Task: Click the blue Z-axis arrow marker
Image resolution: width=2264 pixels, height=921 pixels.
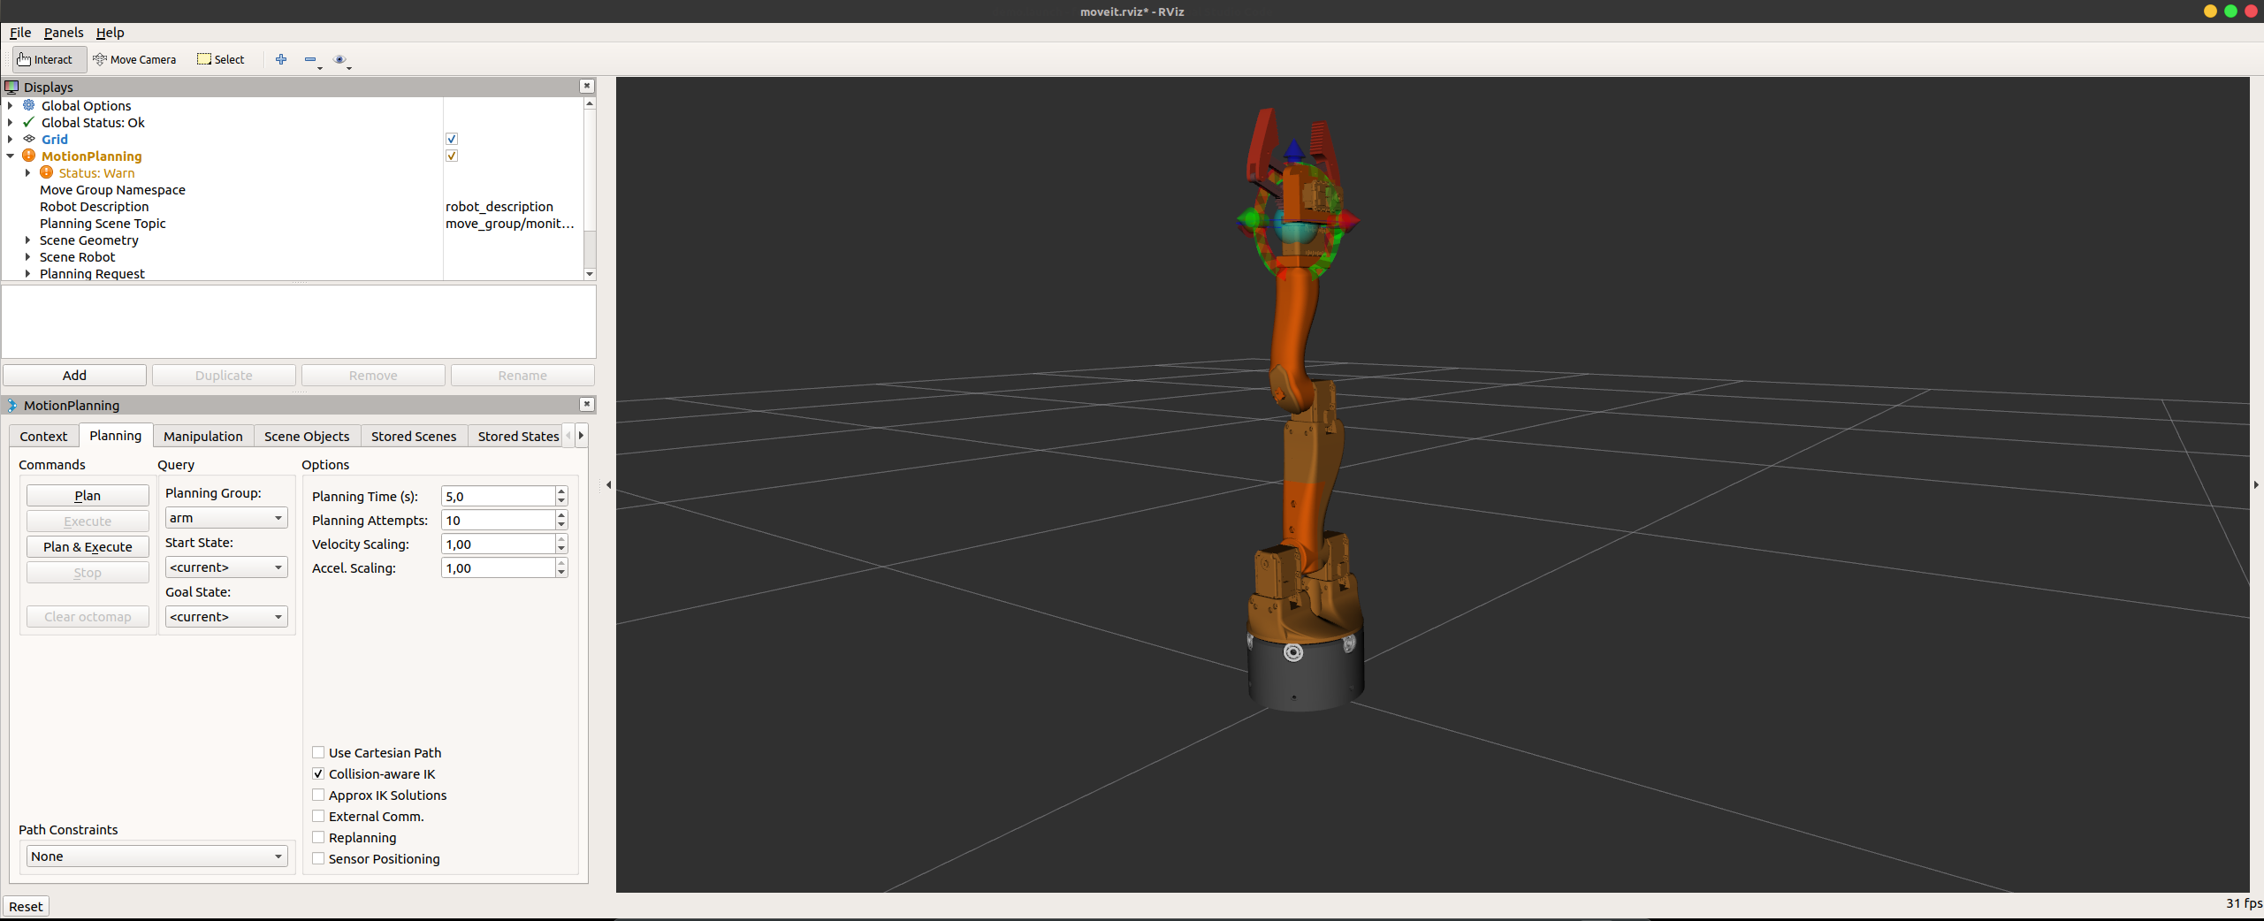Action: (1294, 148)
